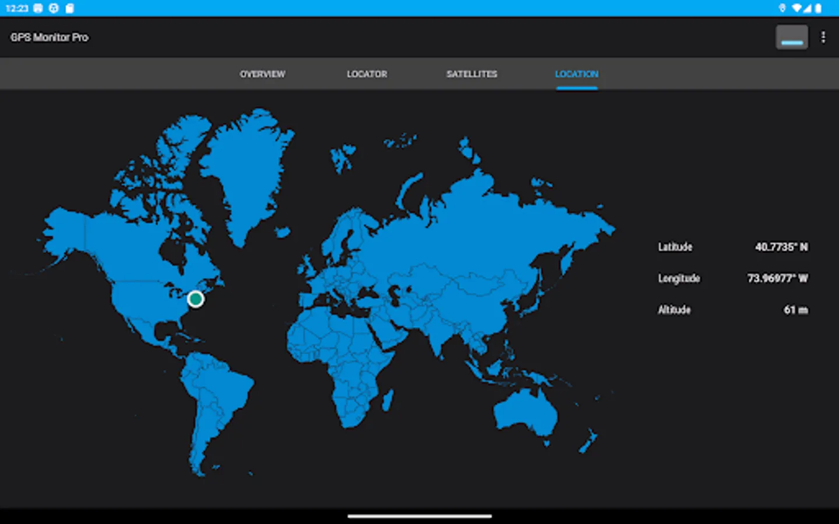Click the gray toolbar button beside overflow menu
This screenshot has width=839, height=524.
792,37
